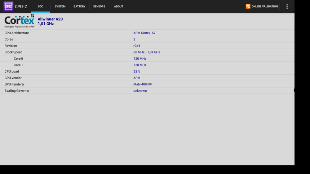The width and height of the screenshot is (310, 174).
Task: Open the three-dot overflow menu
Action: [x=287, y=6]
